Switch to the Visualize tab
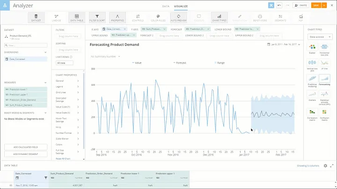337x189 pixels. click(x=181, y=6)
